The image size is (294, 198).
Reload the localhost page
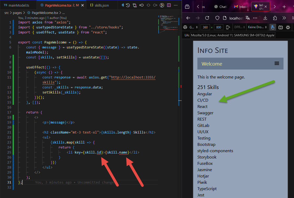coord(207,18)
